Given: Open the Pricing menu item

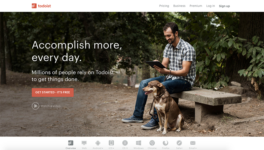Looking at the screenshot, I should [164, 6].
